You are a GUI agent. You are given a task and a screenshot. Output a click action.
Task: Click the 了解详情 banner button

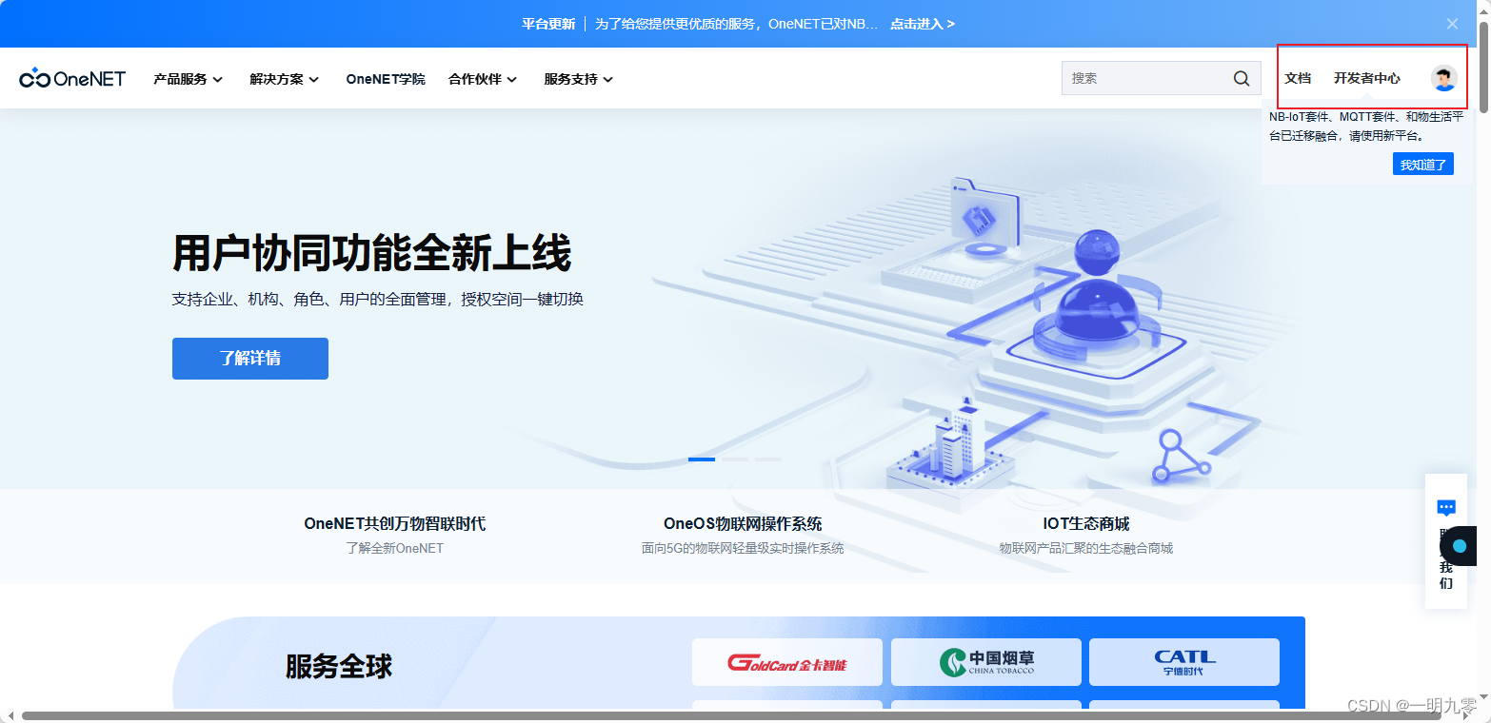250,359
